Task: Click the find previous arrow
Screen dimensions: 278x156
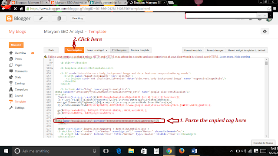Action: pyautogui.click(x=259, y=16)
